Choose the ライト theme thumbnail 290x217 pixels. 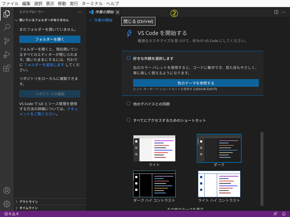(x=154, y=148)
